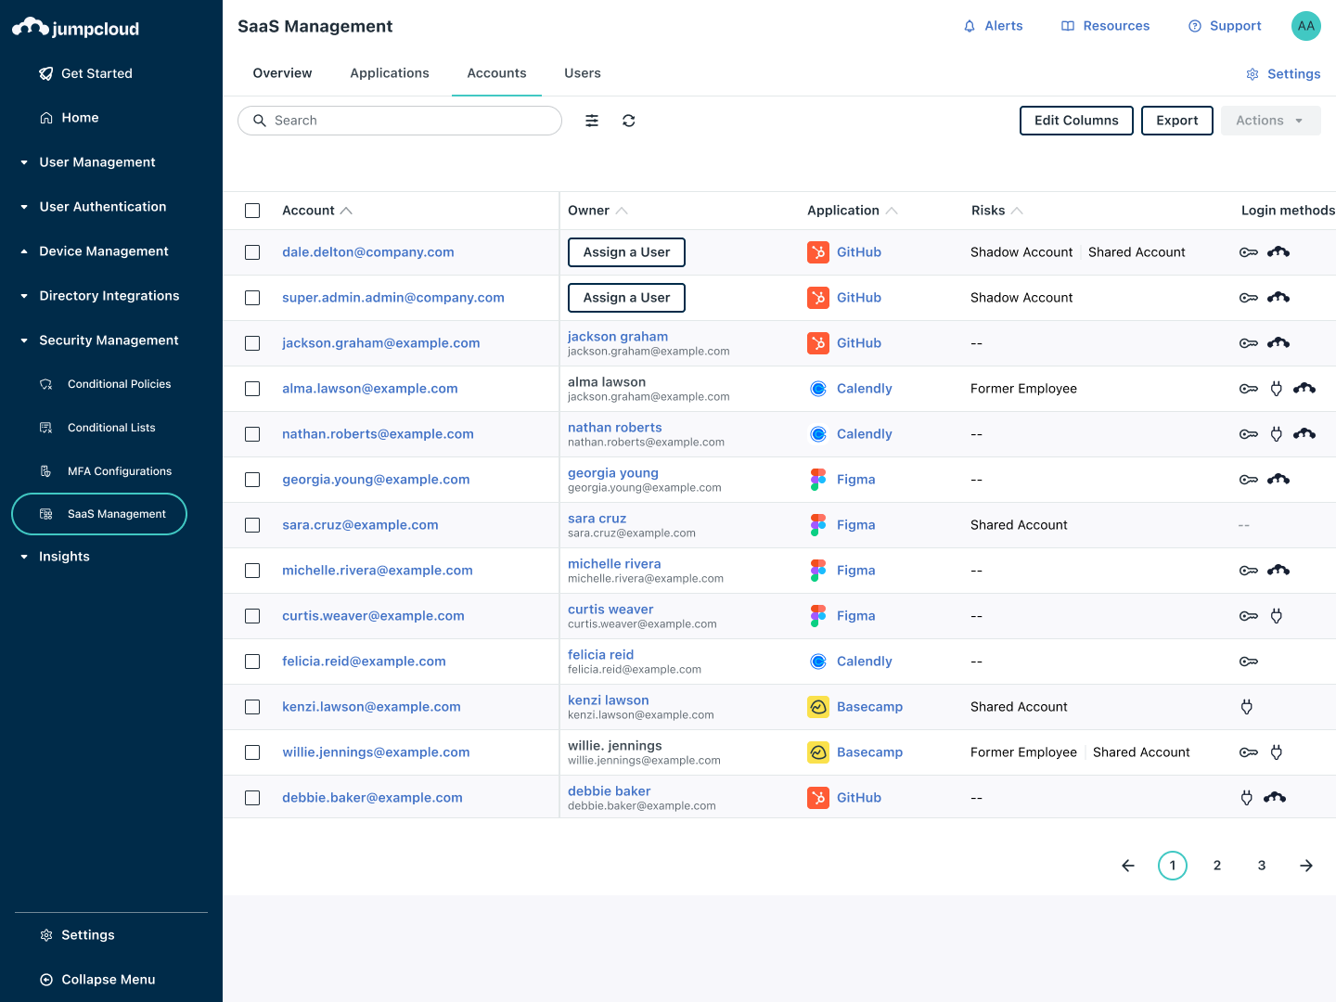Screen dimensions: 1336x1002
Task: Check the nathan.roberts@example.com row
Action: coord(252,434)
